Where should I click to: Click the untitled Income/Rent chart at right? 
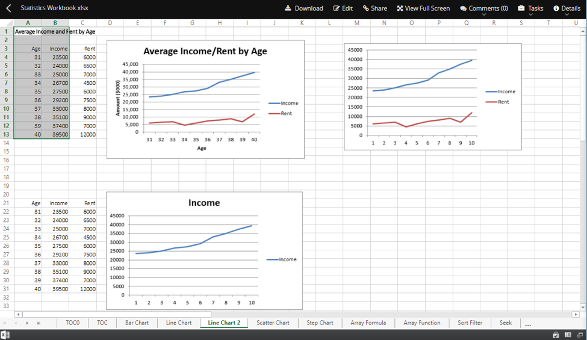tap(433, 96)
